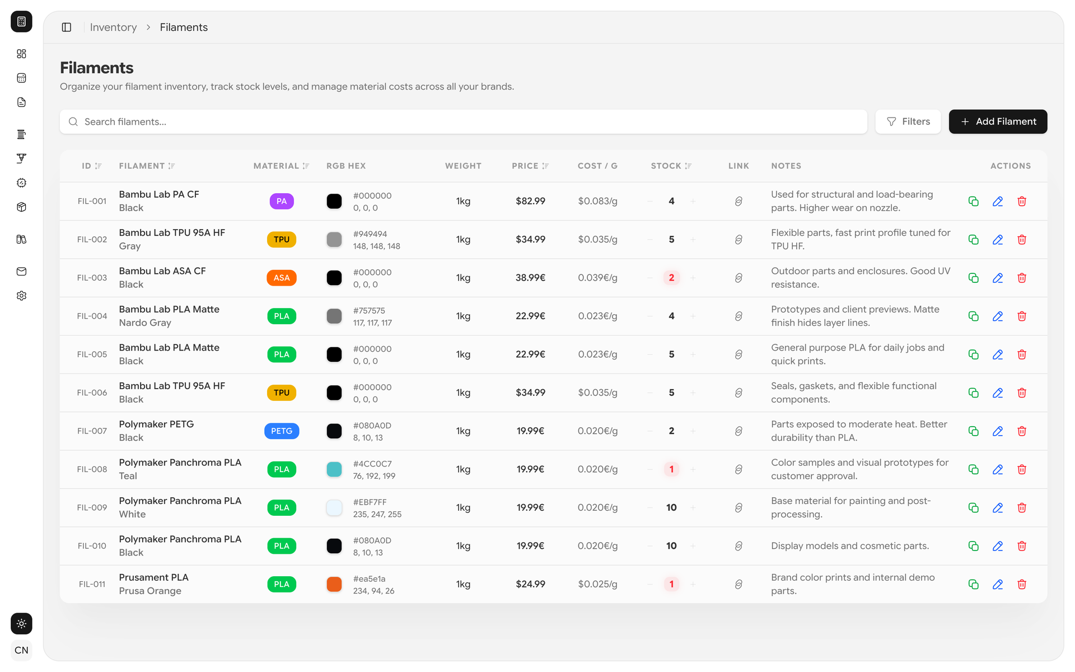Select the filament spool icon in the sidebar
Screen dimensions: 1075x672
[x=21, y=134]
